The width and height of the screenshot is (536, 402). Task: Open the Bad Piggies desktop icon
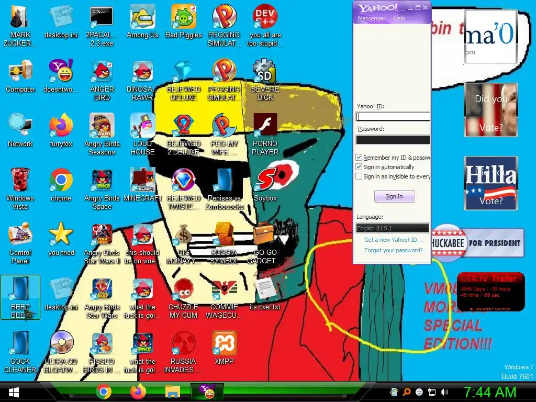184,22
